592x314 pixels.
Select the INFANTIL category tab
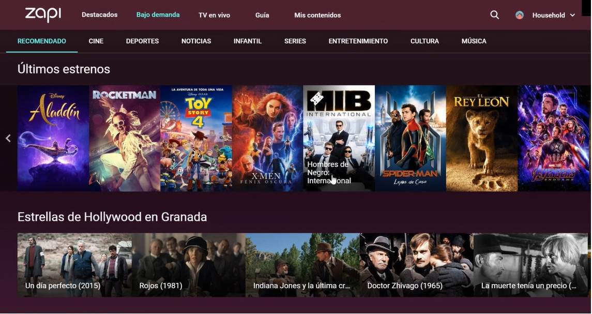pyautogui.click(x=248, y=41)
